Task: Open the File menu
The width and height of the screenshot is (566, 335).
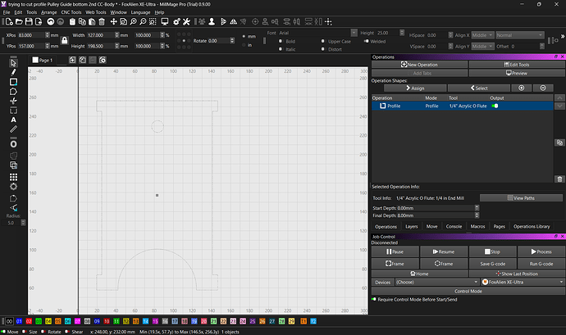Action: [7, 12]
